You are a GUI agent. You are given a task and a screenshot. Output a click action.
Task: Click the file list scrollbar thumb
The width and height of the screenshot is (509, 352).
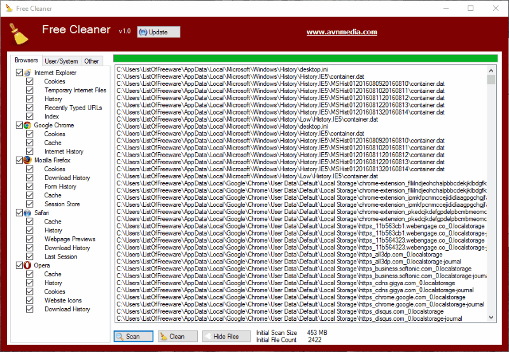click(x=491, y=80)
